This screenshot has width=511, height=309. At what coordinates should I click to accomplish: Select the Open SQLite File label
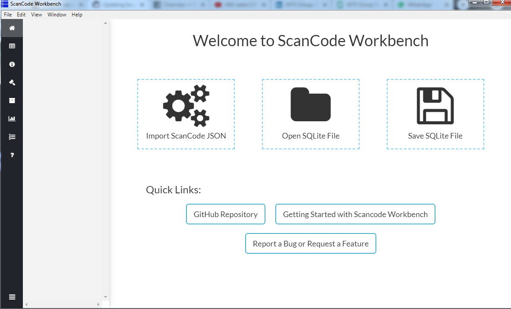(x=311, y=136)
